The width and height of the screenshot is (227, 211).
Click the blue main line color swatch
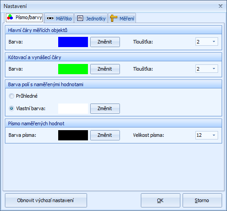[73, 42]
